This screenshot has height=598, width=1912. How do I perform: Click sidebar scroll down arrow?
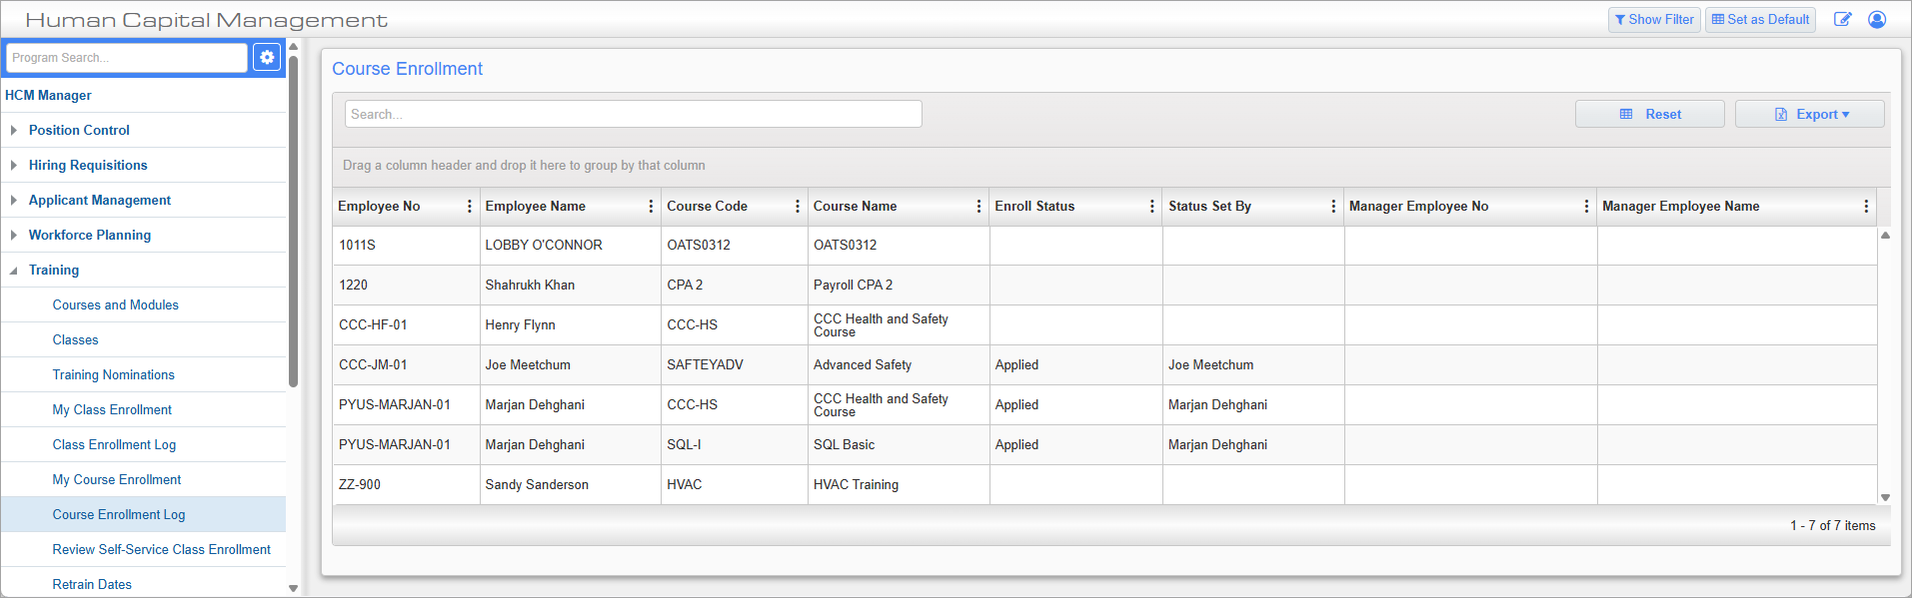tap(293, 588)
